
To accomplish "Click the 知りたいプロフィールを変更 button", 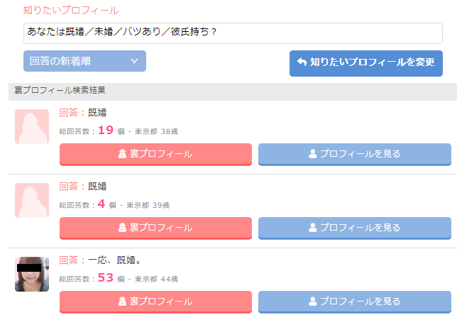I will [365, 62].
